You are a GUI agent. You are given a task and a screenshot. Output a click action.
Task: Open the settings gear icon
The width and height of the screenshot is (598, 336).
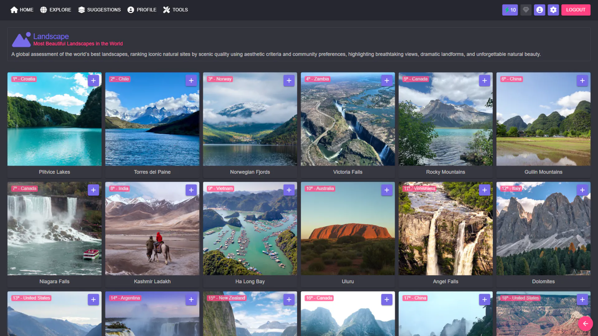click(x=553, y=10)
